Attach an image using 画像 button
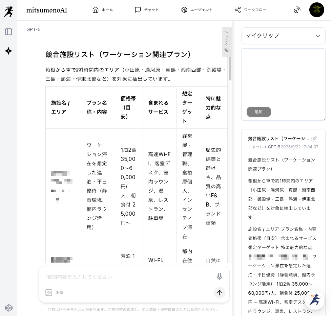 (55, 293)
